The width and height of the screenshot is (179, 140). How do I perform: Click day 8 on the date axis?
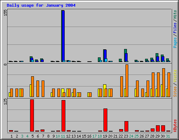point(48,136)
